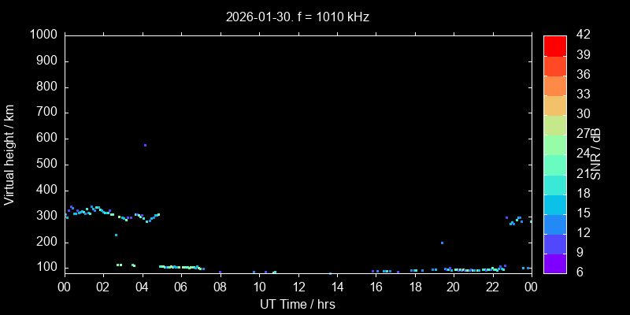This screenshot has height=315, width=630.
Task: Click the 'Virtual height / km' axis label
Action: click(x=9, y=154)
